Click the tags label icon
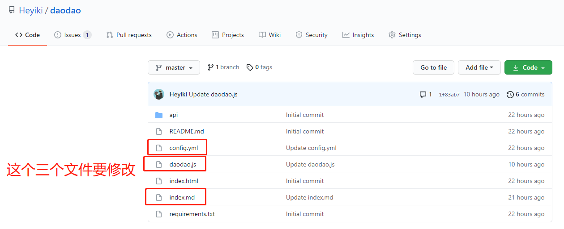This screenshot has height=229, width=564. click(x=249, y=67)
